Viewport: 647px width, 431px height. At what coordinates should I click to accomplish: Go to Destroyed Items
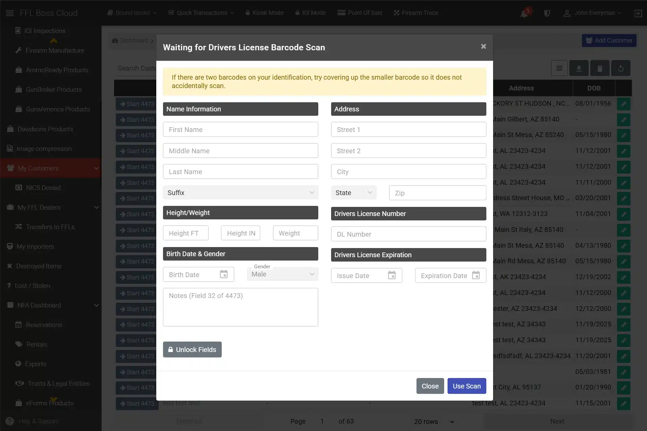click(x=39, y=266)
